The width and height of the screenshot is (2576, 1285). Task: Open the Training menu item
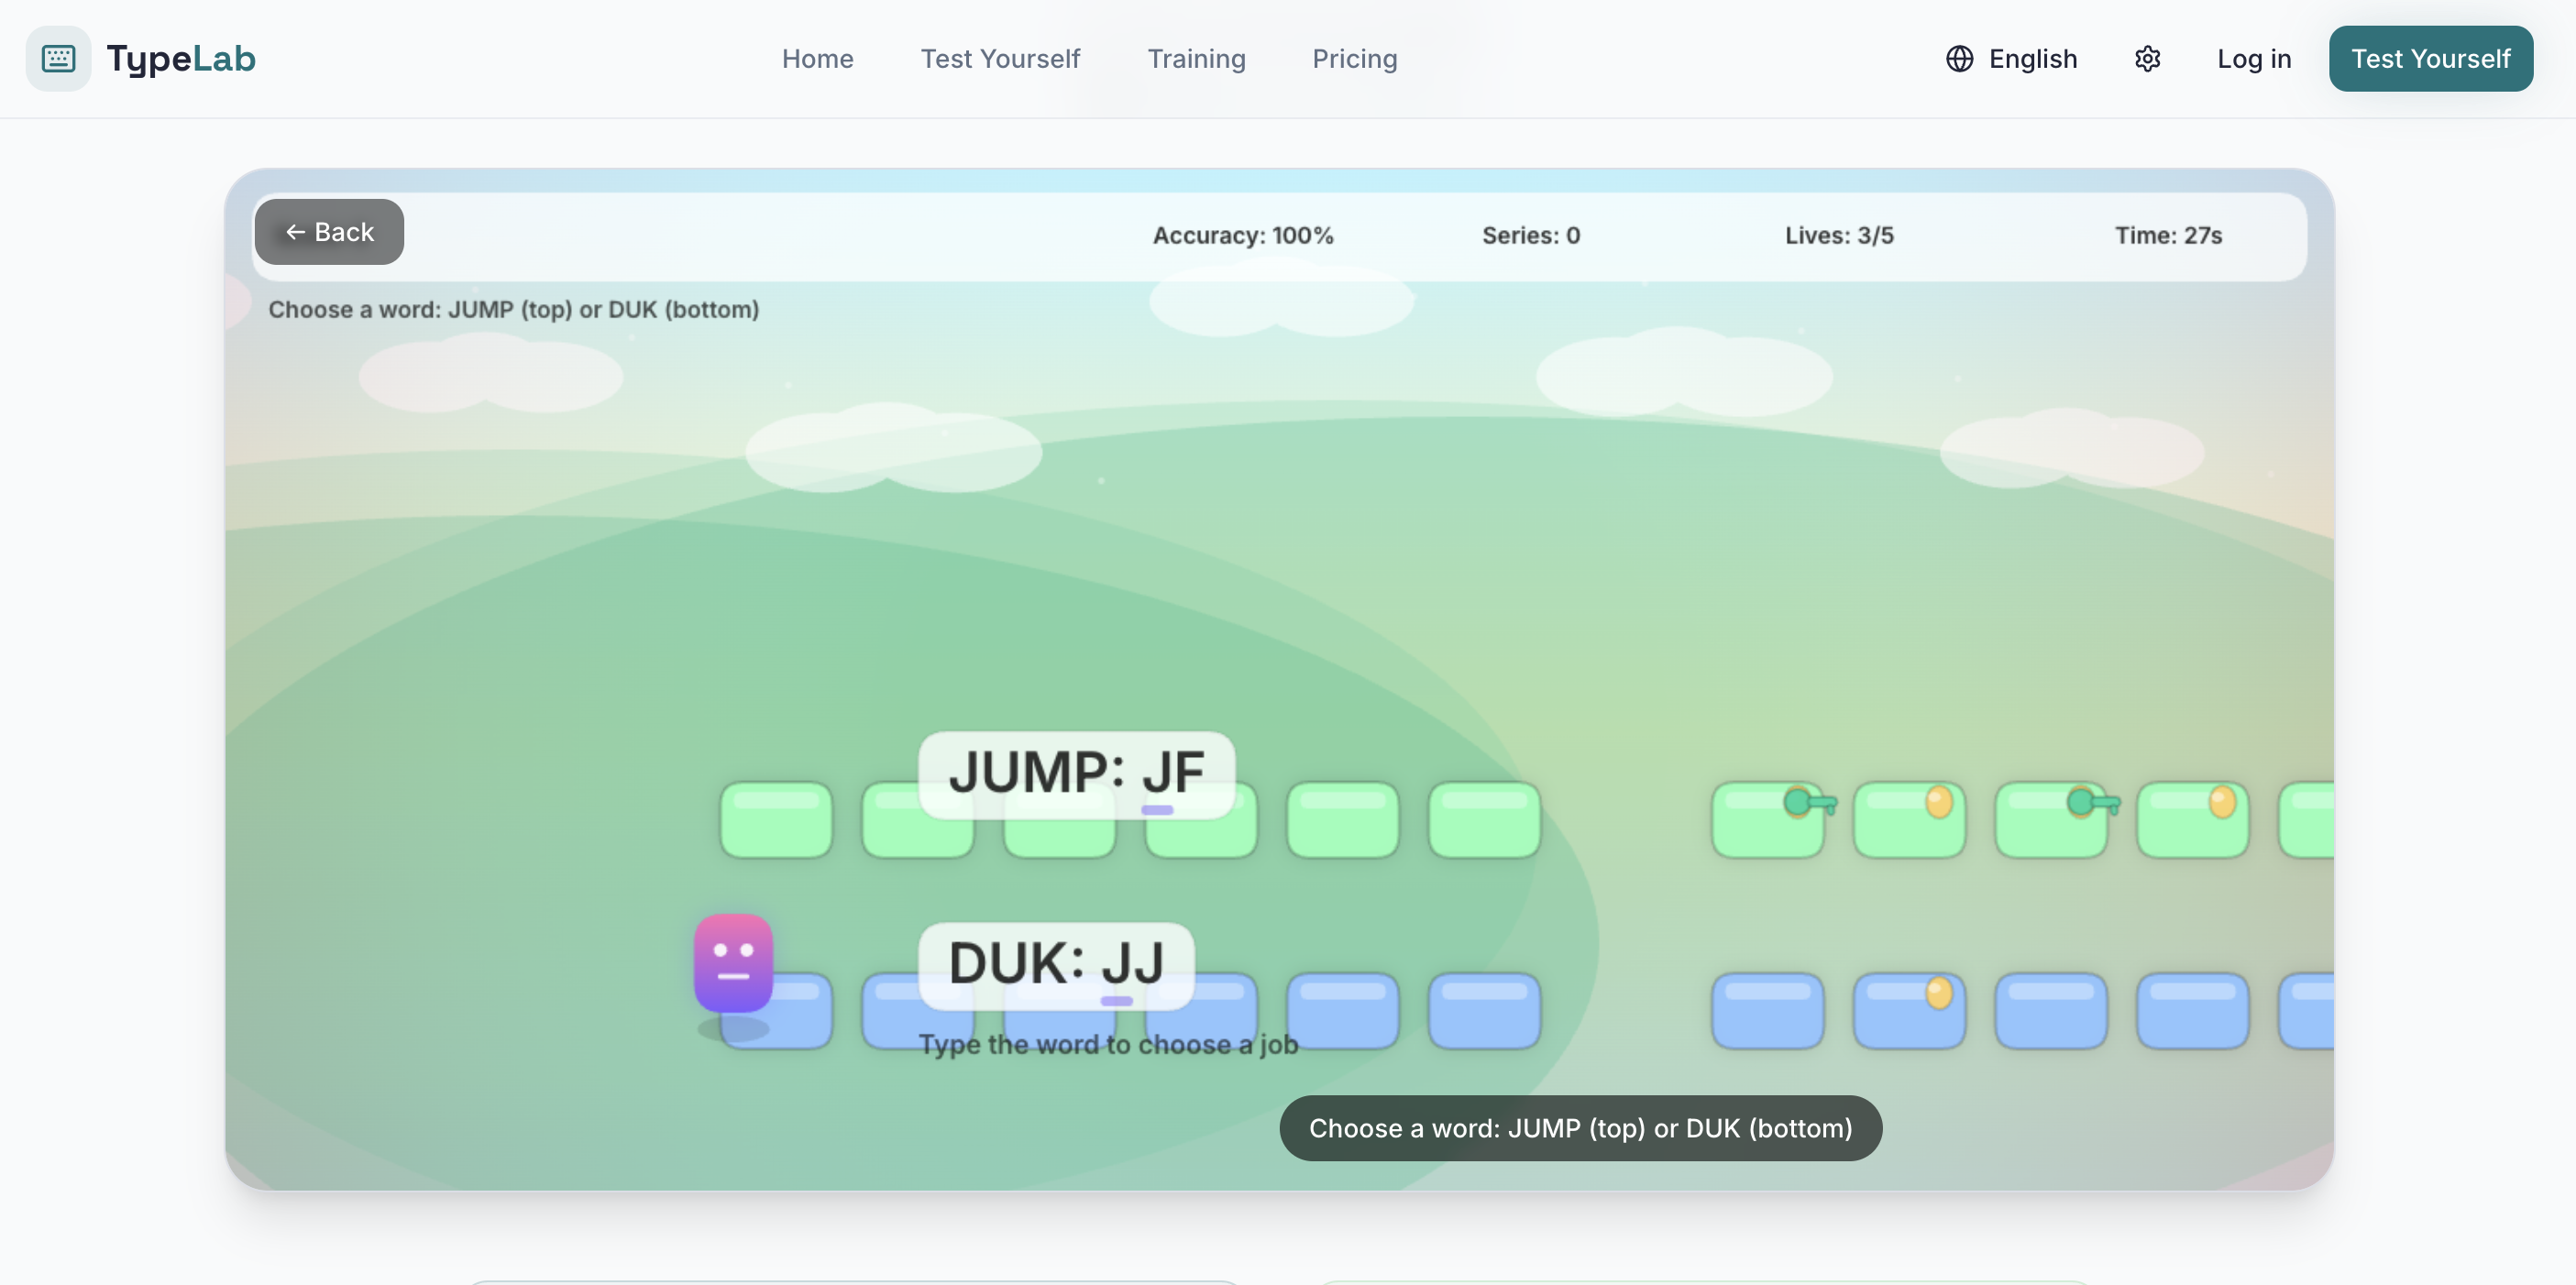point(1196,59)
